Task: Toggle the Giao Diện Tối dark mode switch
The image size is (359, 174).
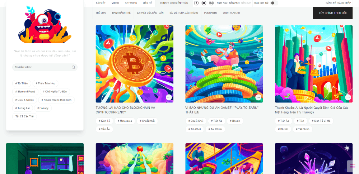Action: 274,3
